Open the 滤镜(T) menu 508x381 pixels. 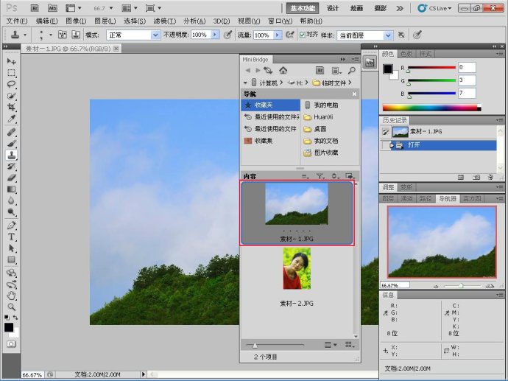[164, 21]
